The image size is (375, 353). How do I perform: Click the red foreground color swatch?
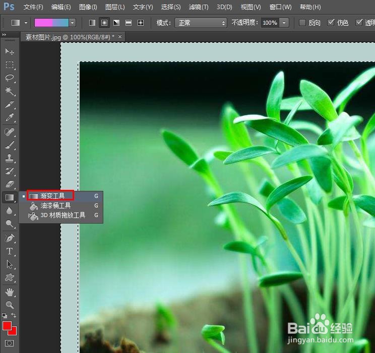point(7,326)
